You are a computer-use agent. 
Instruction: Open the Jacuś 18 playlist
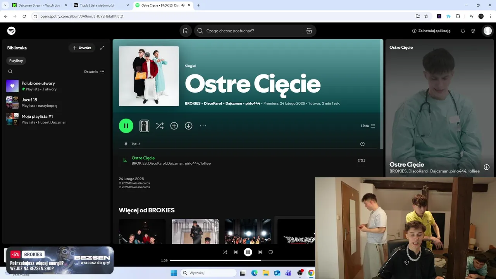point(57,103)
